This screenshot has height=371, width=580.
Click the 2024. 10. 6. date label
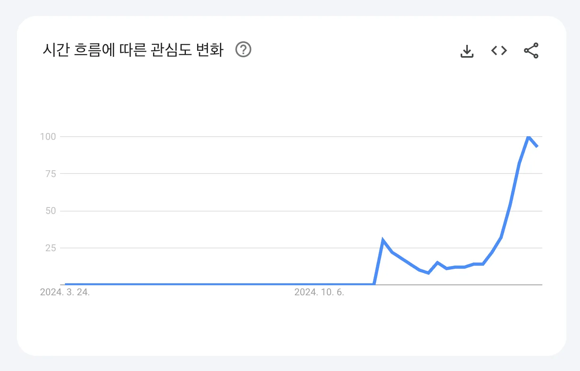[319, 292]
